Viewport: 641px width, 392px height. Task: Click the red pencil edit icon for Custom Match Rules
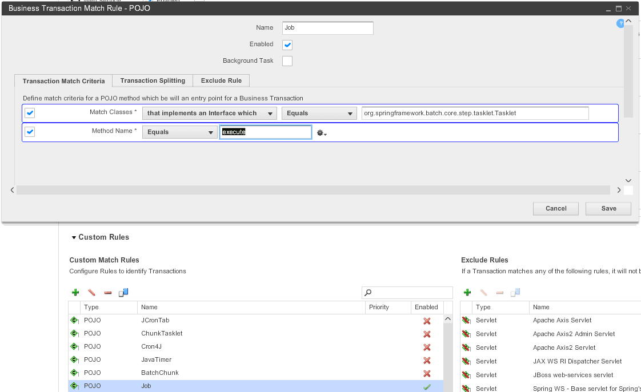click(x=91, y=293)
